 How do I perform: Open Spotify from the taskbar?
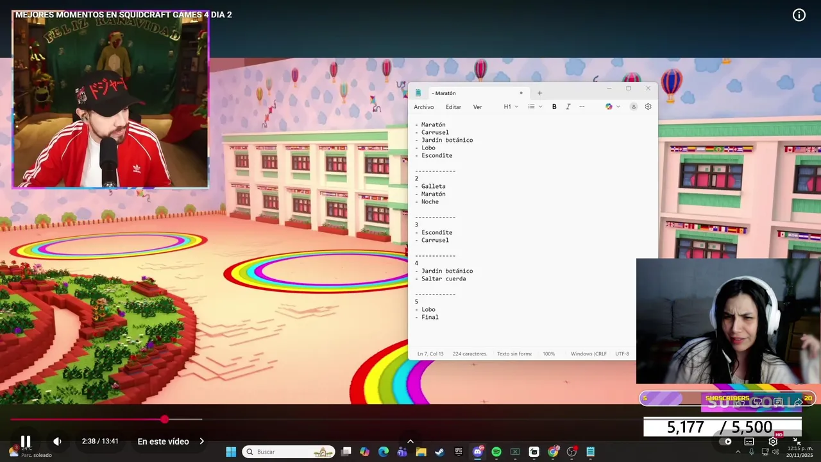coord(496,452)
